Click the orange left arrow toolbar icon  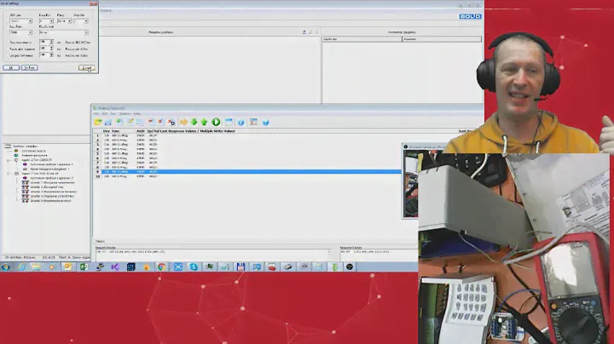182,123
